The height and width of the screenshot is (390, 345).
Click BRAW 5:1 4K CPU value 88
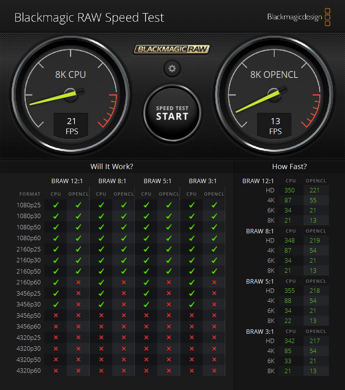[x=288, y=301]
